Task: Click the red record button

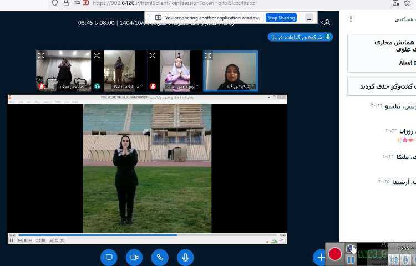Action: pyautogui.click(x=335, y=254)
